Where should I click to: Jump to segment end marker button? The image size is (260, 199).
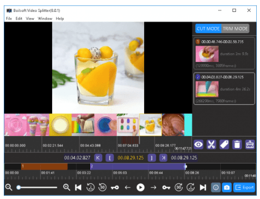click(163, 158)
